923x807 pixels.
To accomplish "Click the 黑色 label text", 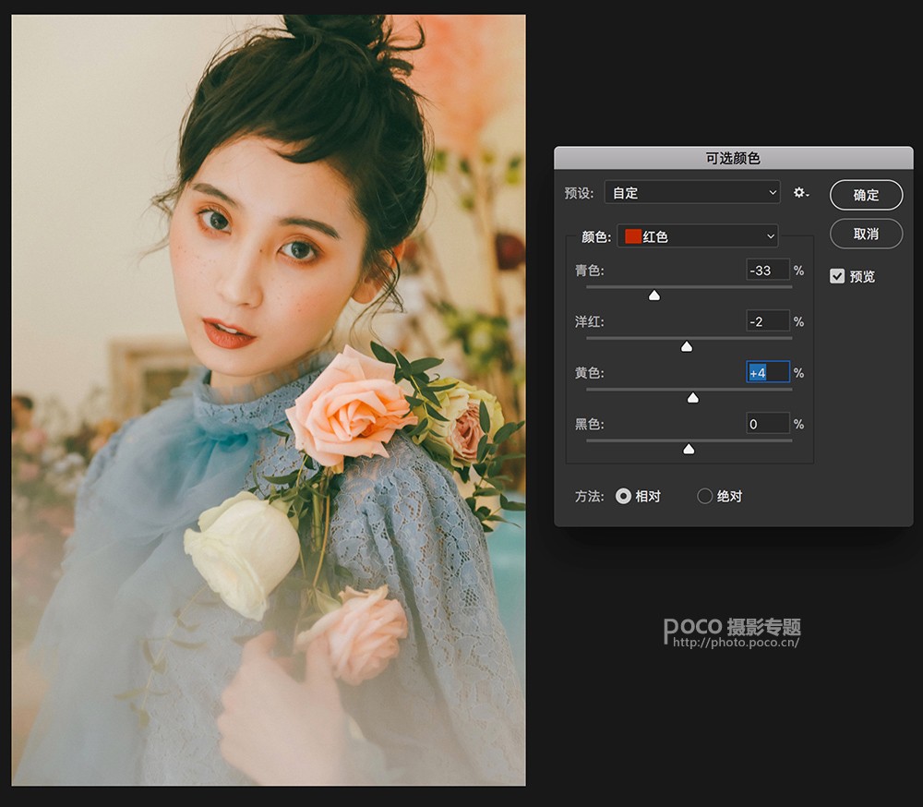I will click(589, 424).
